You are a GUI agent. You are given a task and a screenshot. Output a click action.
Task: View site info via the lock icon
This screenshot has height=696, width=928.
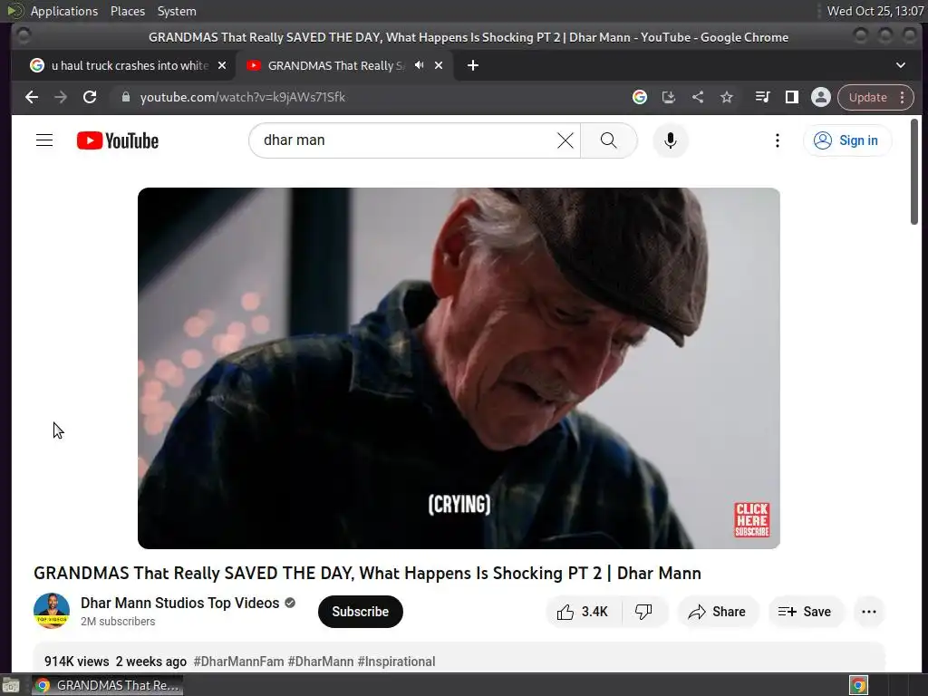coord(125,97)
